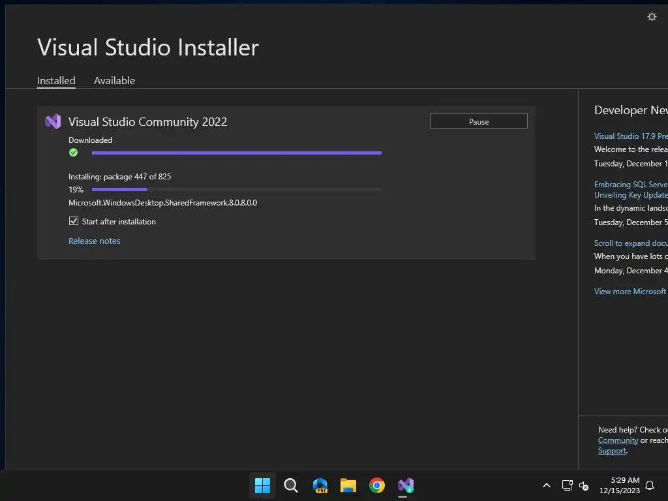Open the Release notes link
Image resolution: width=668 pixels, height=501 pixels.
pos(94,241)
